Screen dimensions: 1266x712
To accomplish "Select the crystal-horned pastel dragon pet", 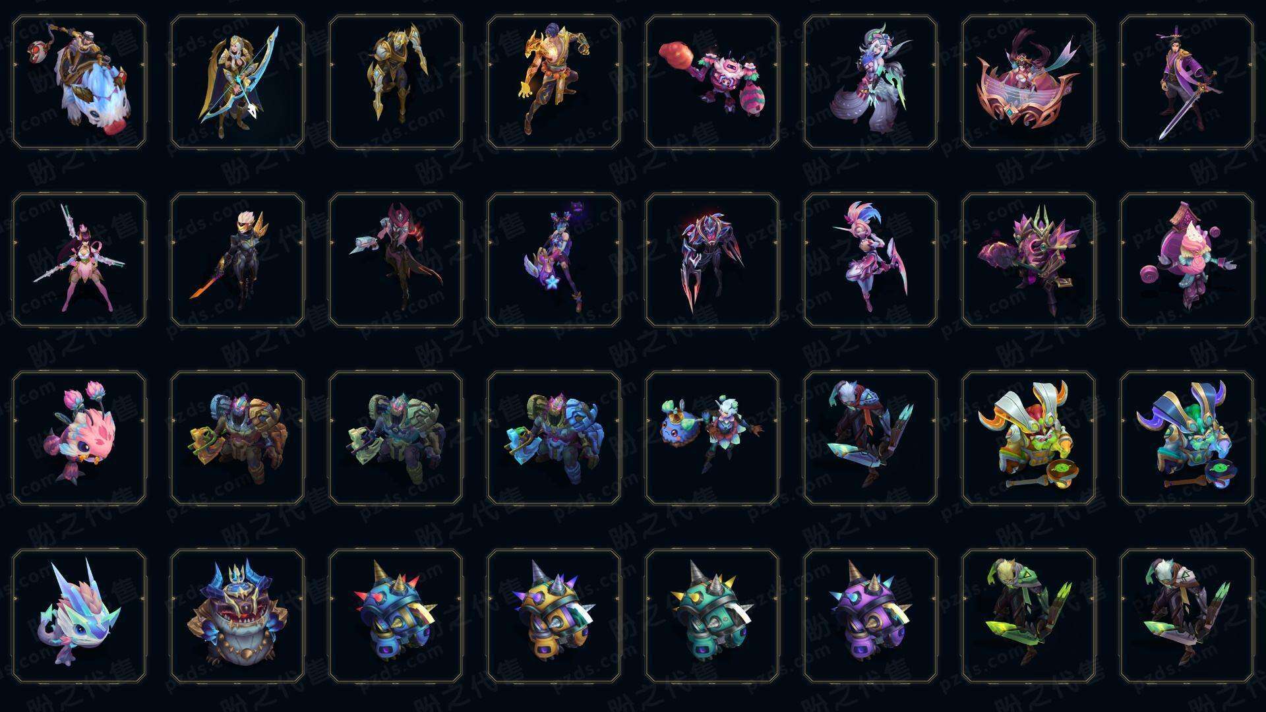I will 79,616.
